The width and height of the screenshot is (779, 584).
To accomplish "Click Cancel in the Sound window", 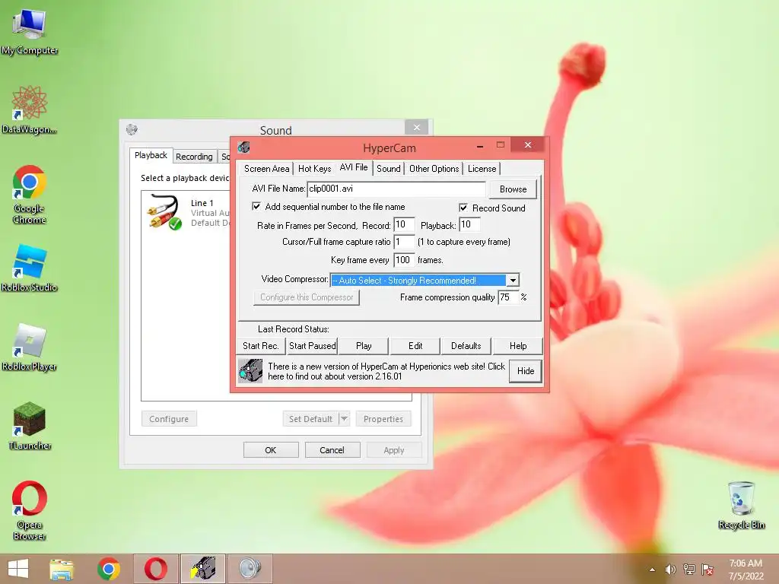I will (x=332, y=450).
